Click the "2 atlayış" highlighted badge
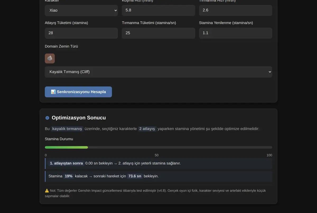This screenshot has width=317, height=213. pos(147,129)
